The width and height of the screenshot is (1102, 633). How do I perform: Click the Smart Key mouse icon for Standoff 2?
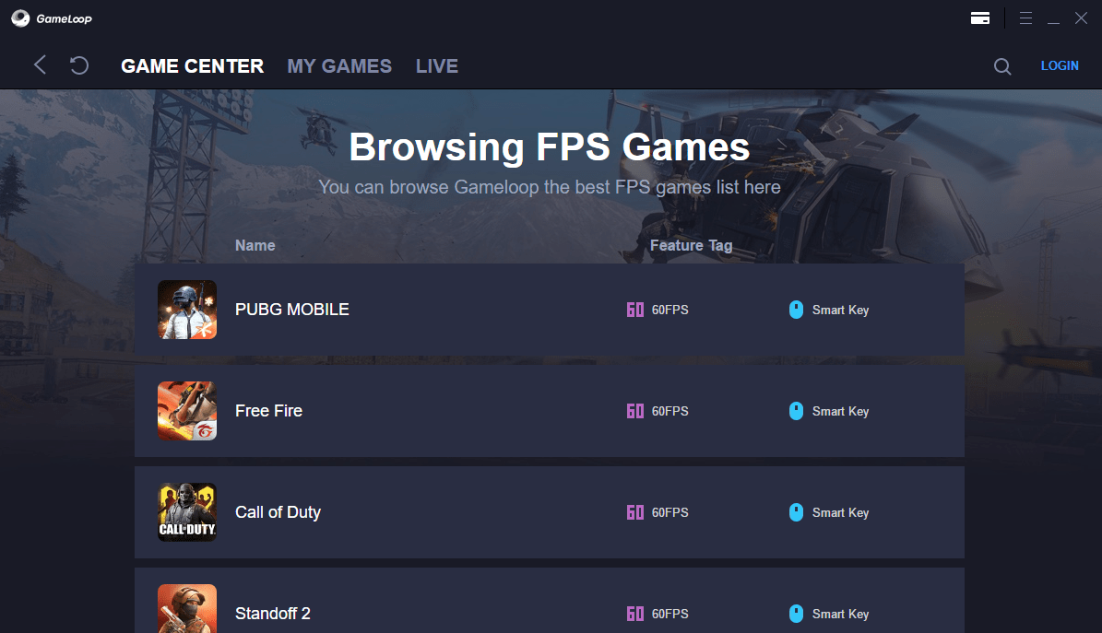tap(796, 614)
